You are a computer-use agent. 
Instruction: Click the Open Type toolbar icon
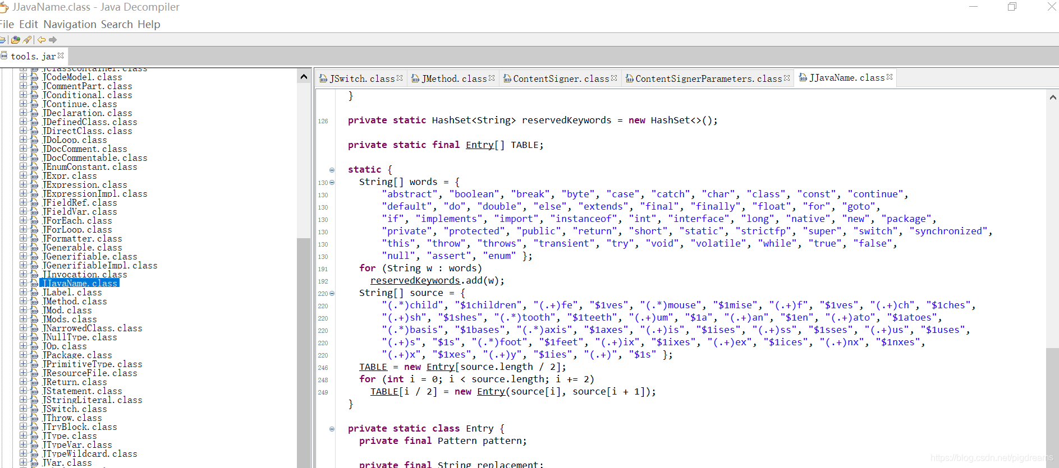pos(15,40)
